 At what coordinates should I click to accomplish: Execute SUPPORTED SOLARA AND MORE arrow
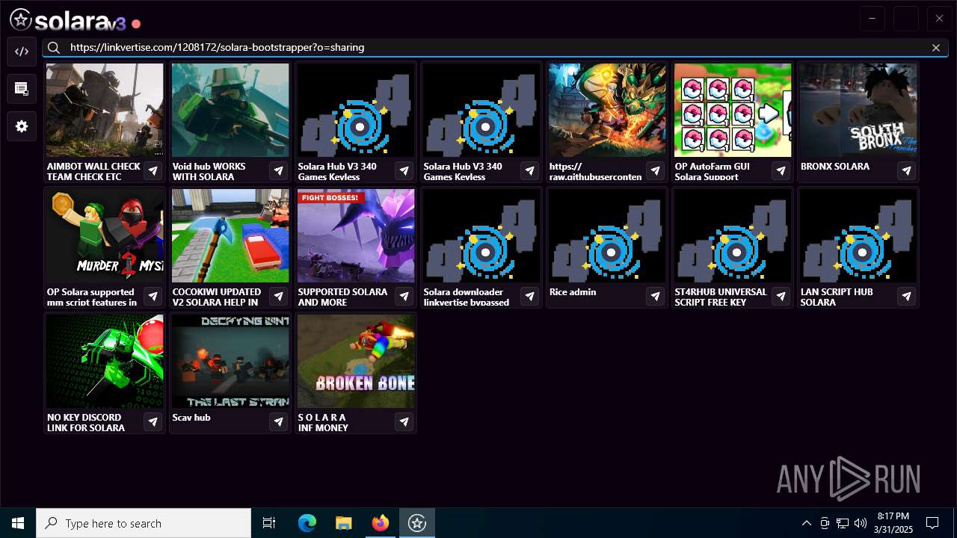[x=404, y=297]
